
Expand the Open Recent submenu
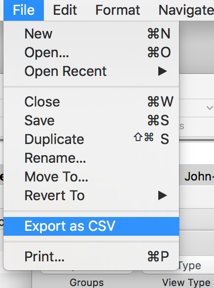91,72
